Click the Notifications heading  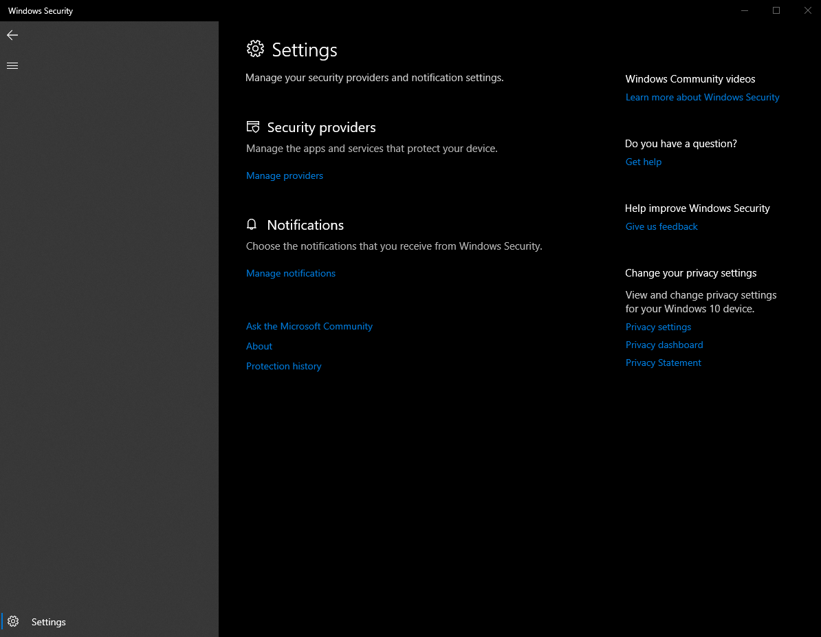click(305, 225)
